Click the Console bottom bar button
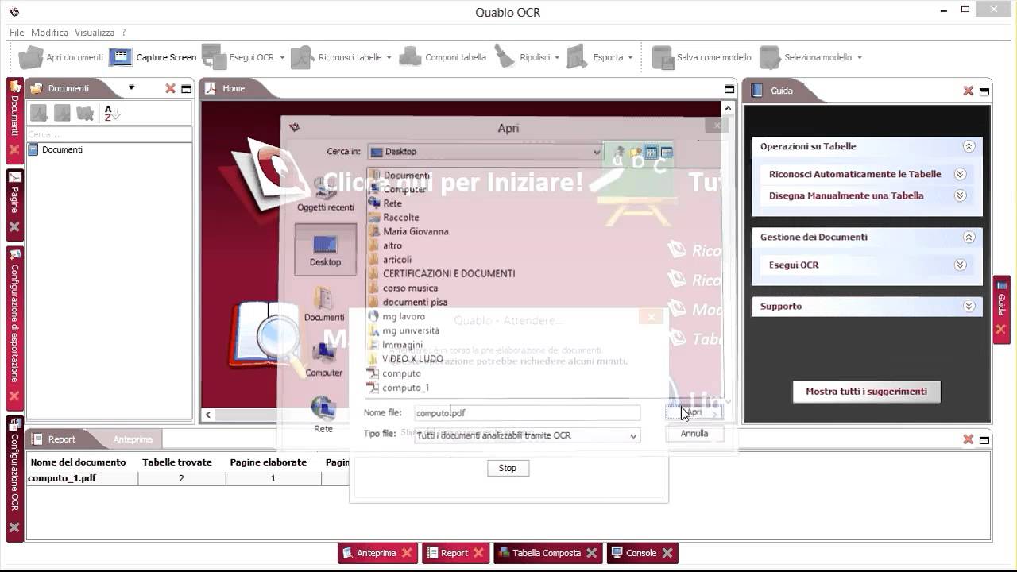 pyautogui.click(x=640, y=553)
